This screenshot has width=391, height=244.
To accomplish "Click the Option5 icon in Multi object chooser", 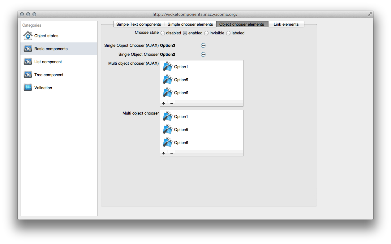I will 167,129.
